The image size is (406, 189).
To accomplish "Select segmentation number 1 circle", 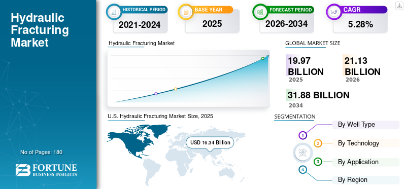I will [x=302, y=135].
